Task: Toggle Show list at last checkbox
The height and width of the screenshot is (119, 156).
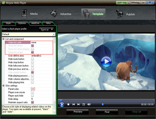Action: coord(32,52)
